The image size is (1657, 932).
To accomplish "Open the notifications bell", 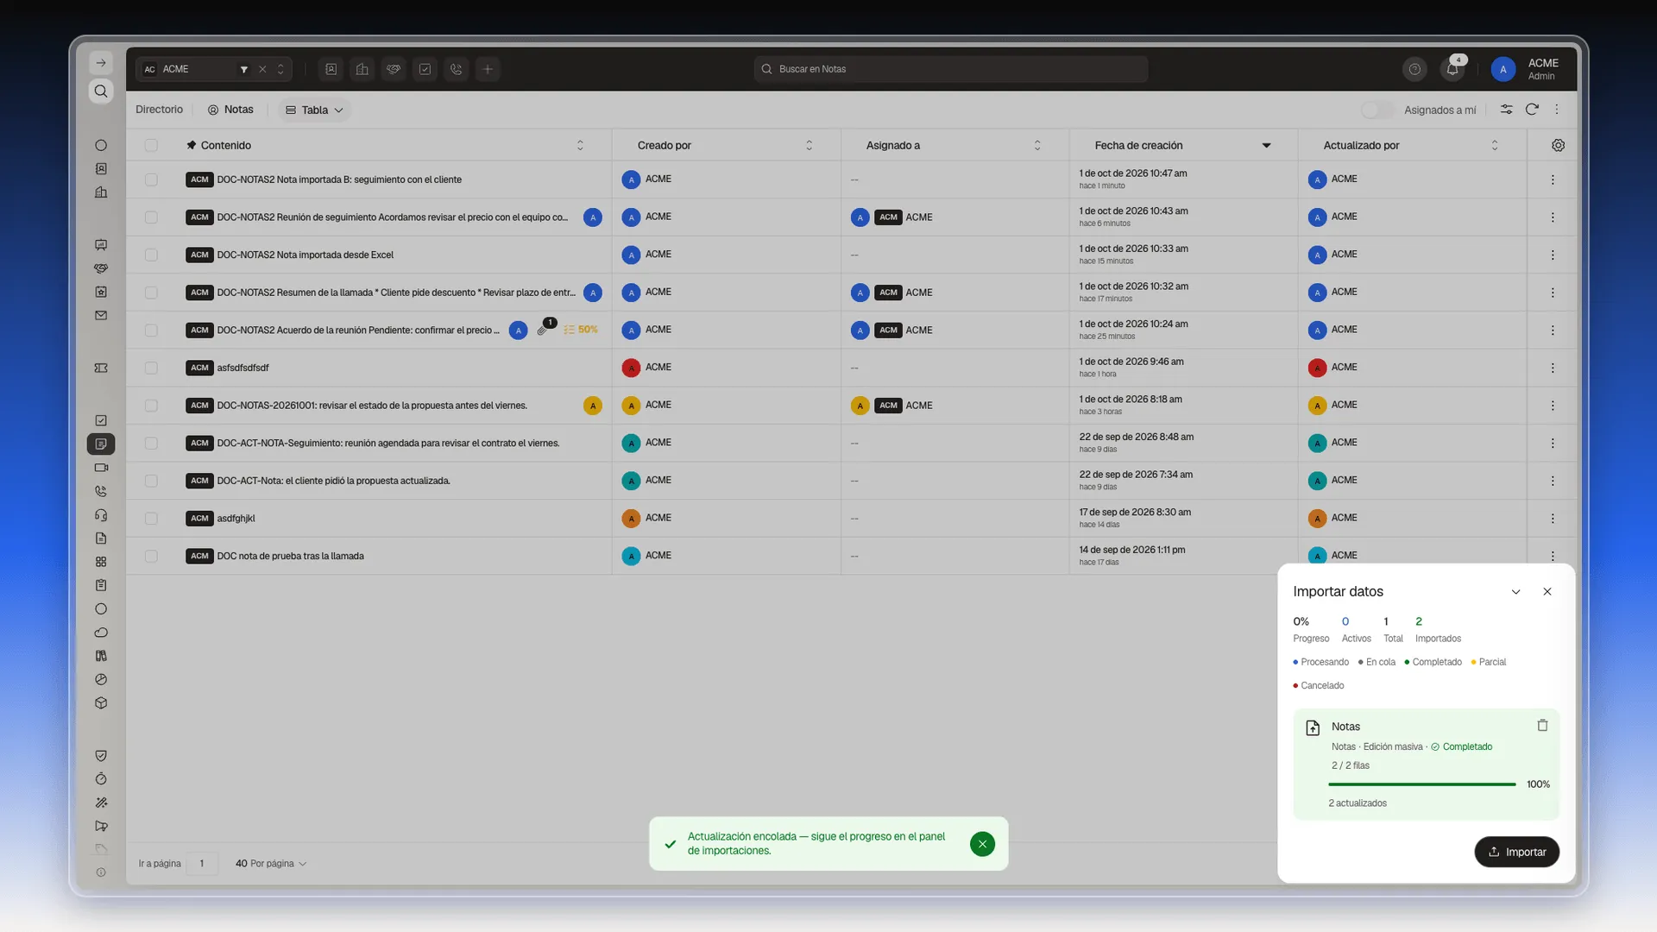I will 1452,69.
